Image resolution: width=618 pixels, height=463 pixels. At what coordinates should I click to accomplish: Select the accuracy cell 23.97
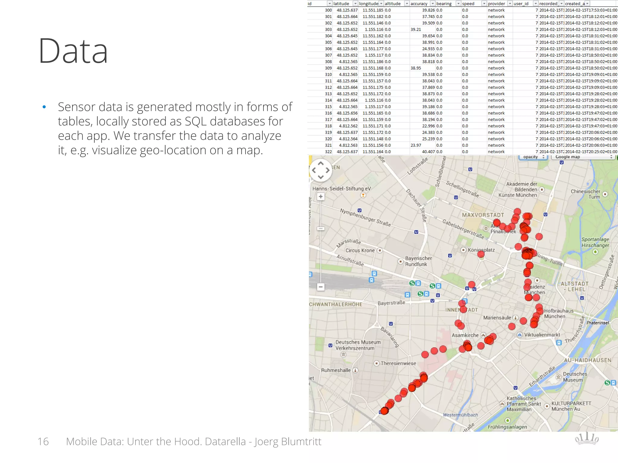[422, 145]
